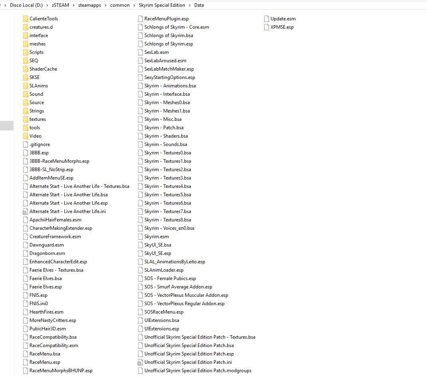Expand the chevron after steamapps breadcrumb

(106, 5)
